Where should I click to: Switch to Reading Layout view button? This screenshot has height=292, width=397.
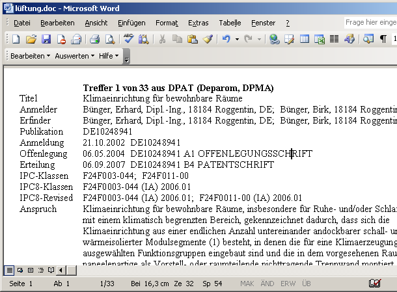pos(51,271)
